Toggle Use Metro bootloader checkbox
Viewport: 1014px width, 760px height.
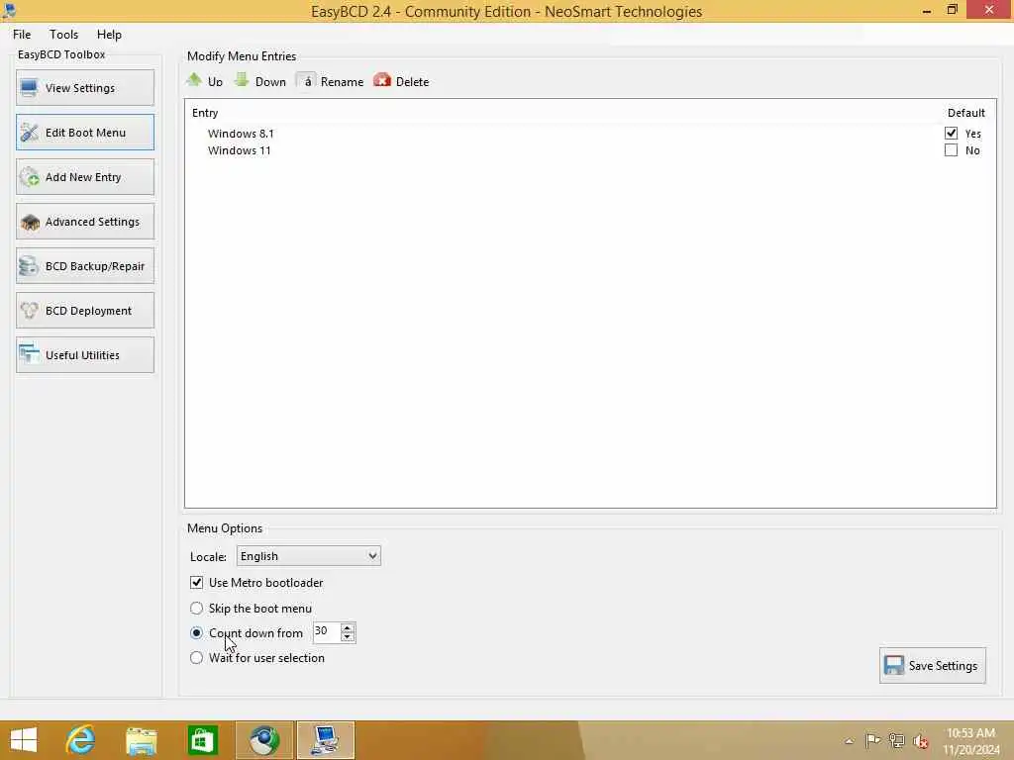tap(197, 582)
